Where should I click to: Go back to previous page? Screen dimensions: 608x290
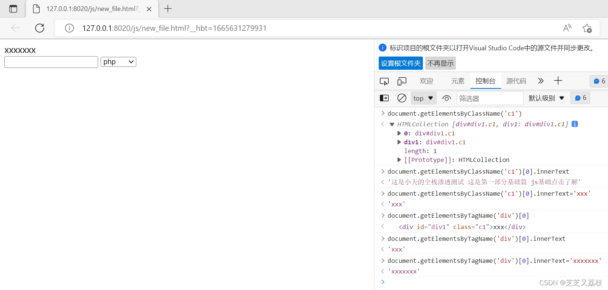click(x=15, y=28)
